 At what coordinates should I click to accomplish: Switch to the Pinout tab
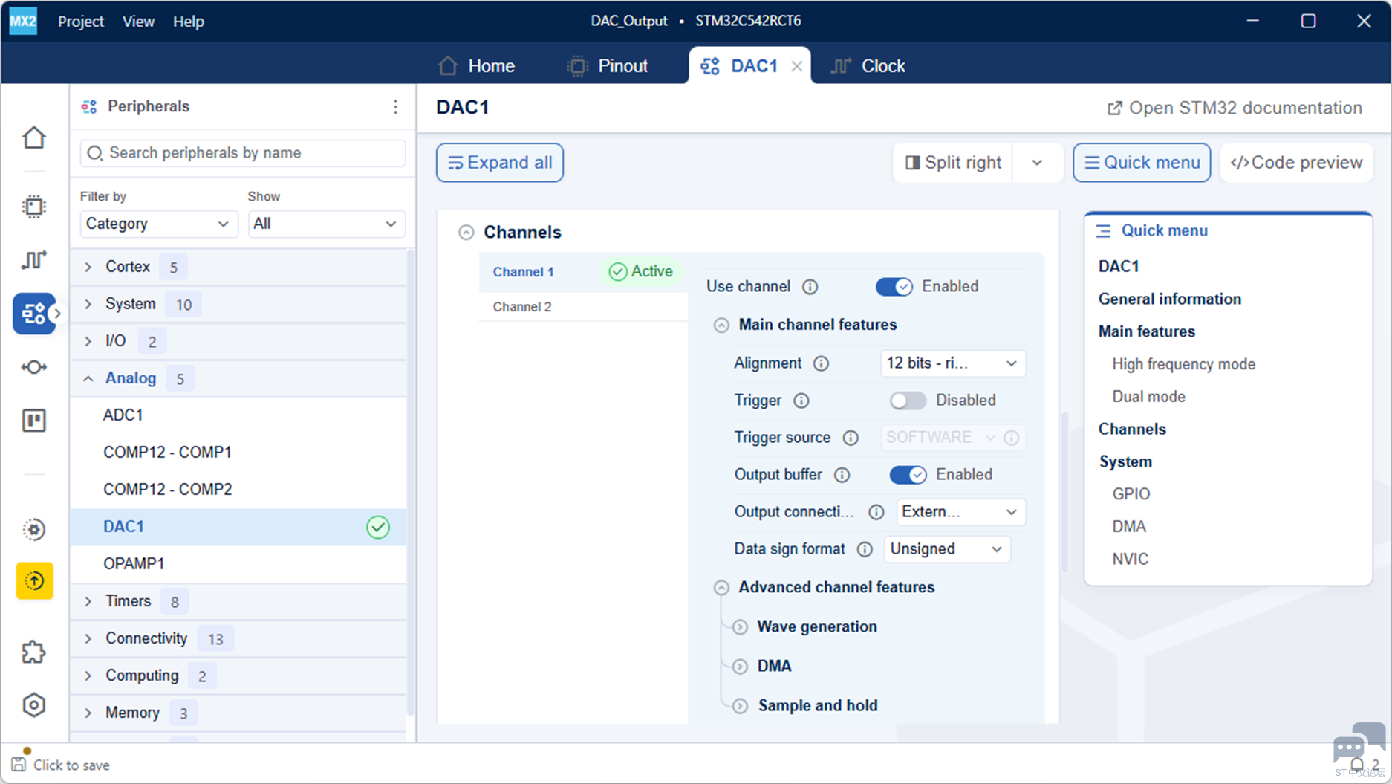[608, 66]
